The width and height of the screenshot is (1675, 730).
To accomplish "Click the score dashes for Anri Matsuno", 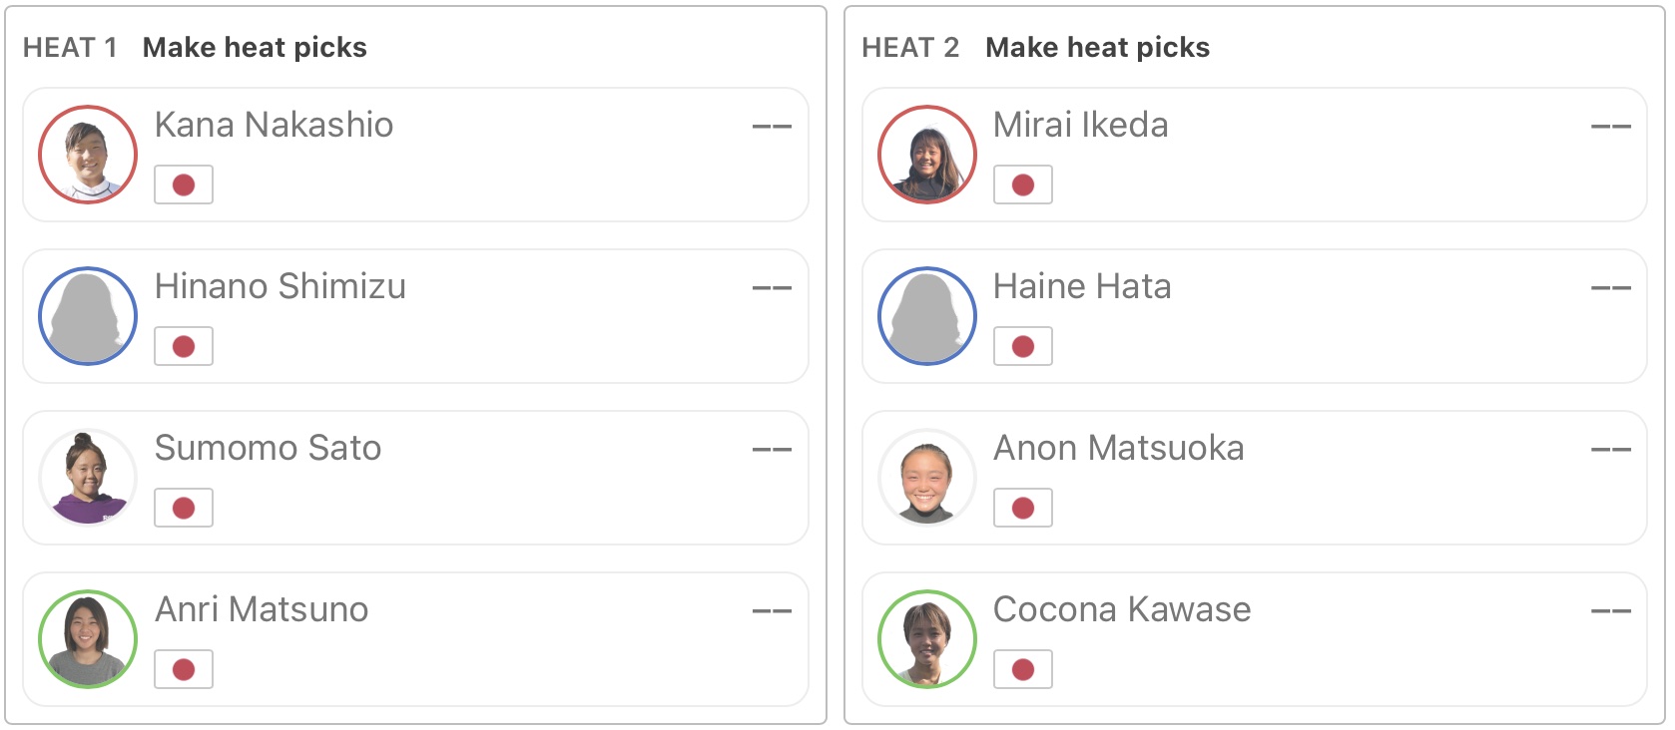I will tap(772, 610).
